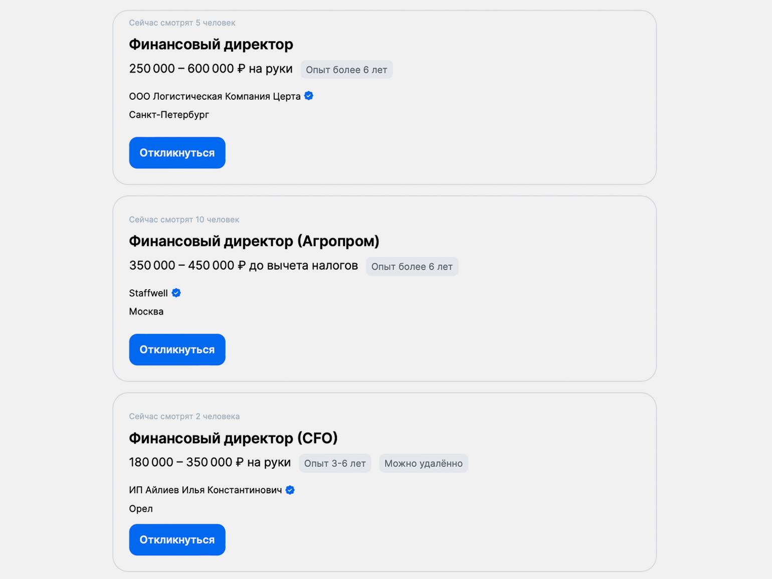Respond to the CFO vacancy in Орел
Viewport: 772px width, 579px height.
pos(177,539)
